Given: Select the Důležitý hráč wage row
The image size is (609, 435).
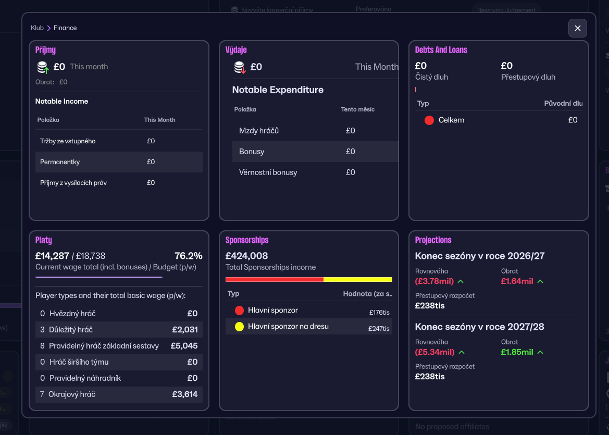Looking at the screenshot, I should (x=119, y=330).
